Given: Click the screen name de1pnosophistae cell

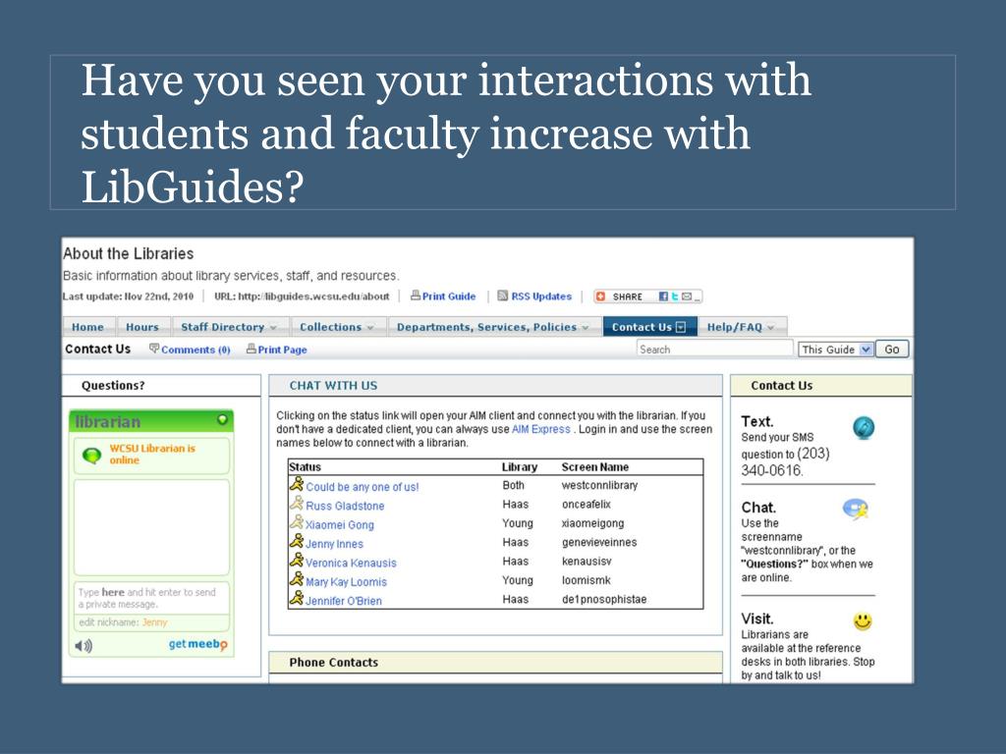Looking at the screenshot, I should (604, 600).
